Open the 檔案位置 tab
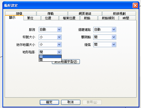 tap(69, 18)
